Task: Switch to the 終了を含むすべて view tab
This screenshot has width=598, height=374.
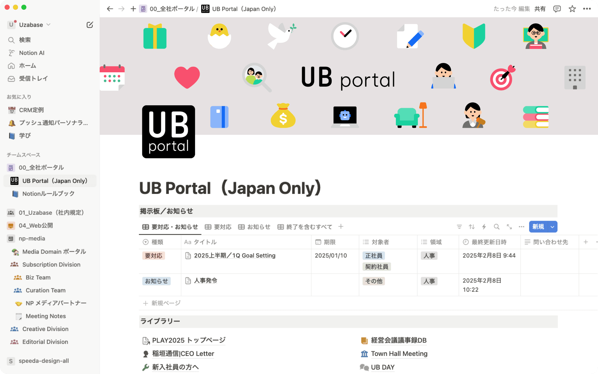Action: [x=309, y=227]
